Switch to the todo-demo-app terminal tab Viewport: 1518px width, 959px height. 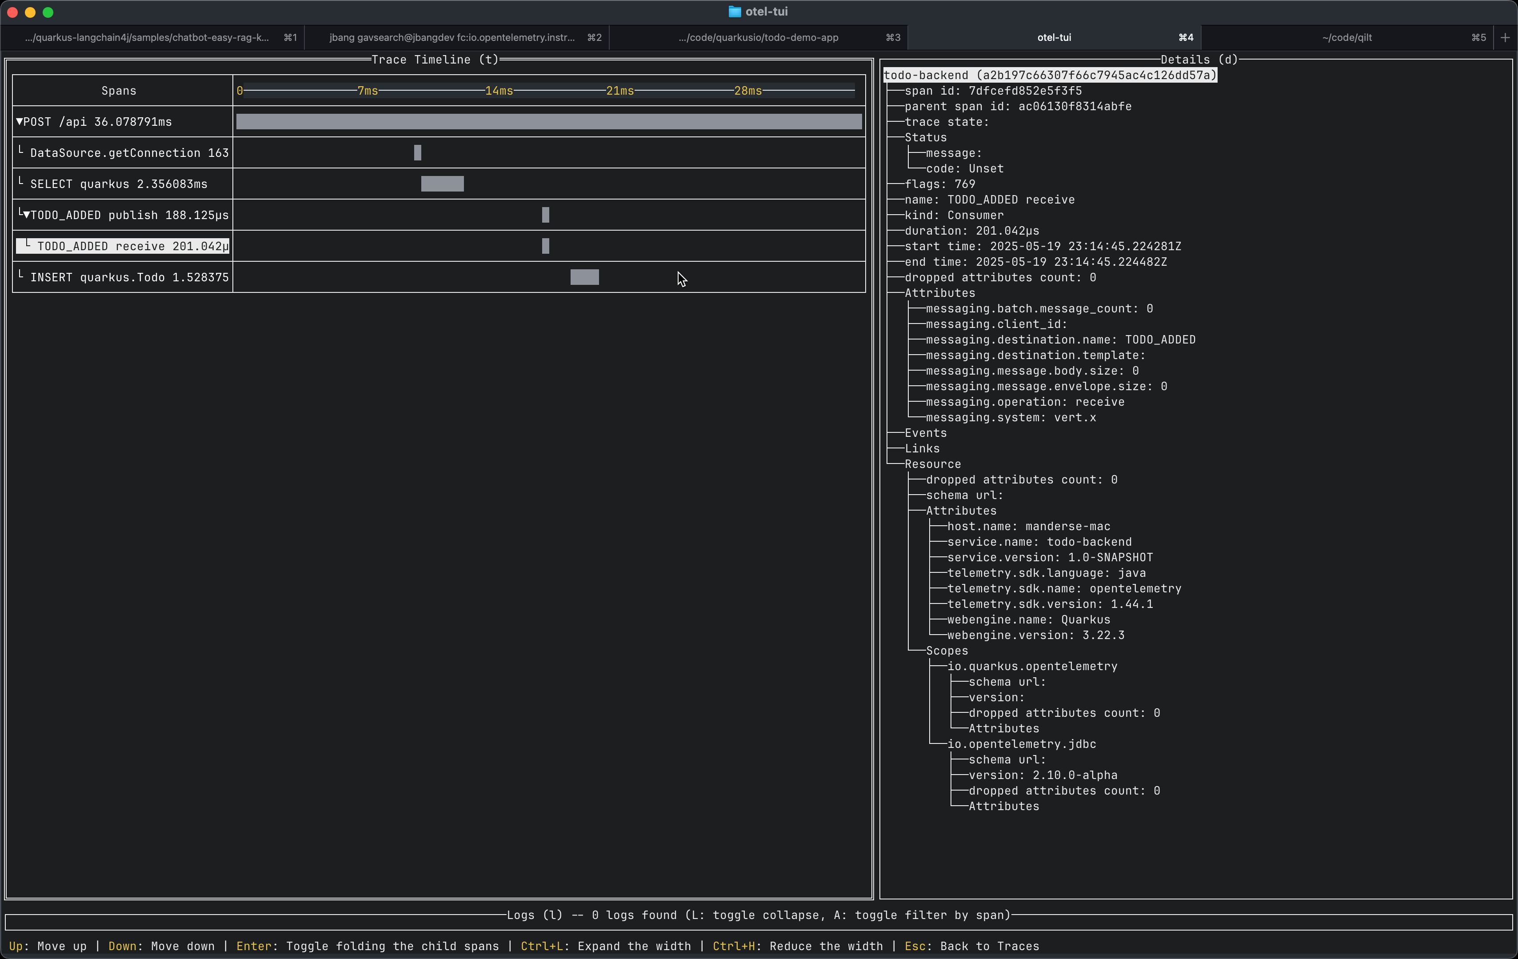[758, 38]
